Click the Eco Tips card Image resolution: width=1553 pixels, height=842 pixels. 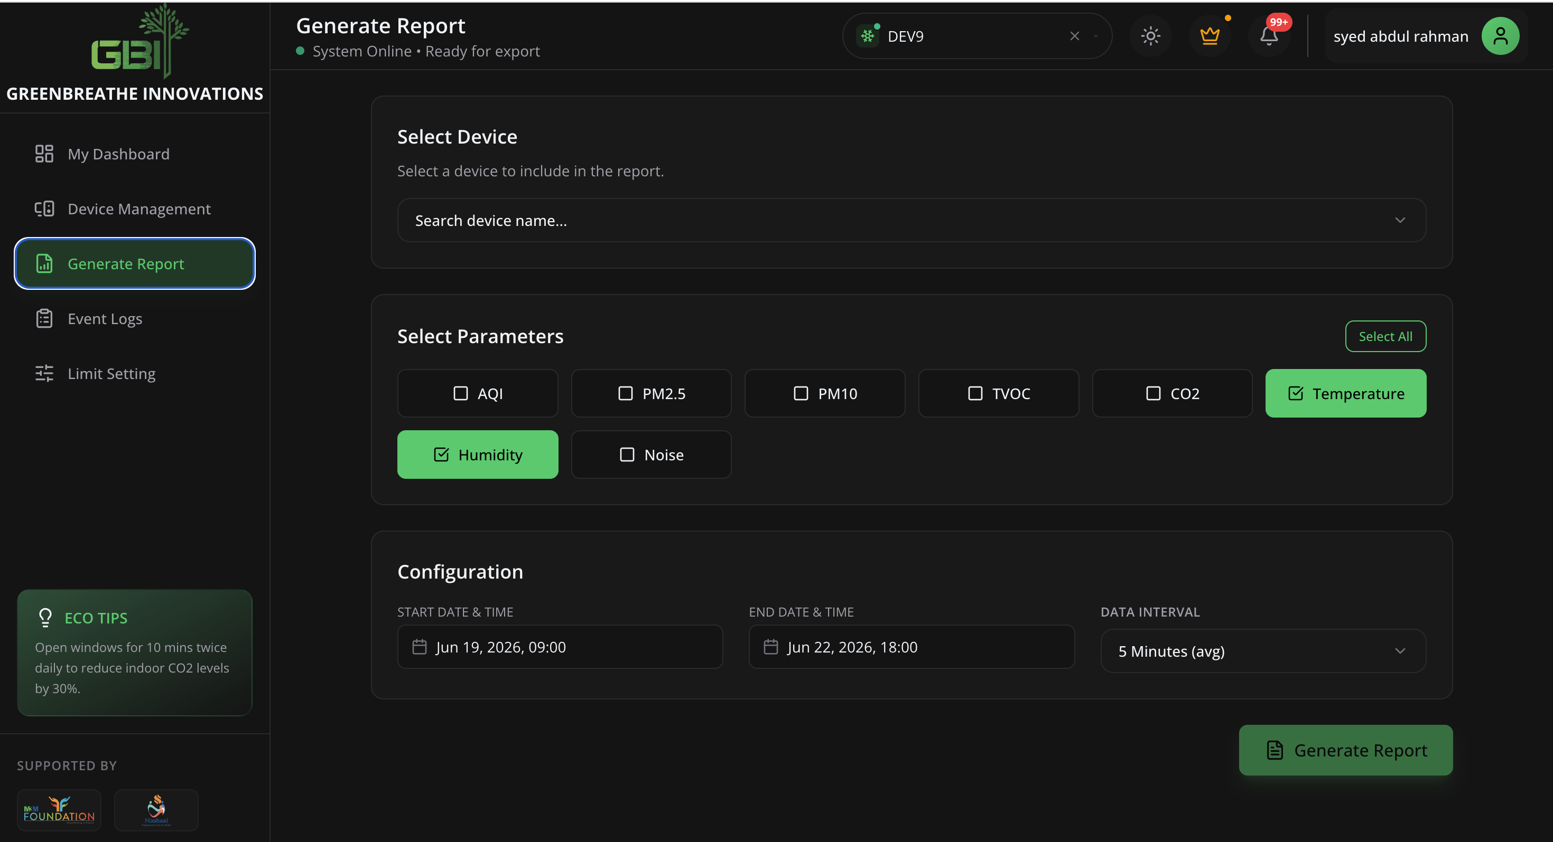(134, 652)
